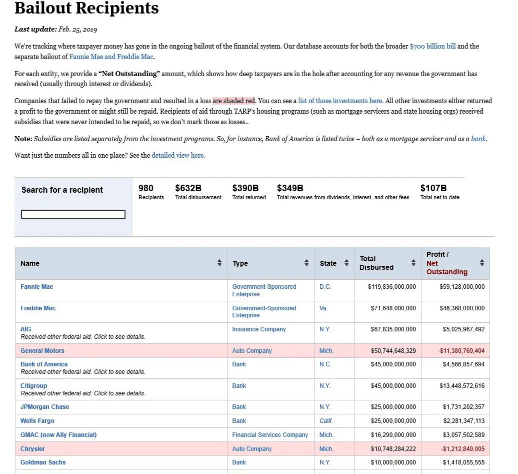The image size is (518, 474).
Task: Open AIG recipient details
Action: 26,329
